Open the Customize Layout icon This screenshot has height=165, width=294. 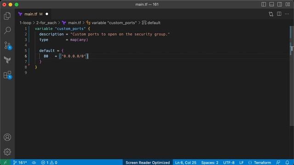288,4
